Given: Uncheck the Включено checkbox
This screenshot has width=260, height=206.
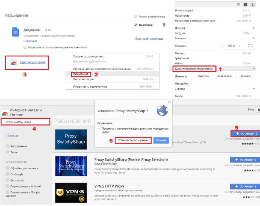Looking at the screenshot, I should [x=136, y=25].
